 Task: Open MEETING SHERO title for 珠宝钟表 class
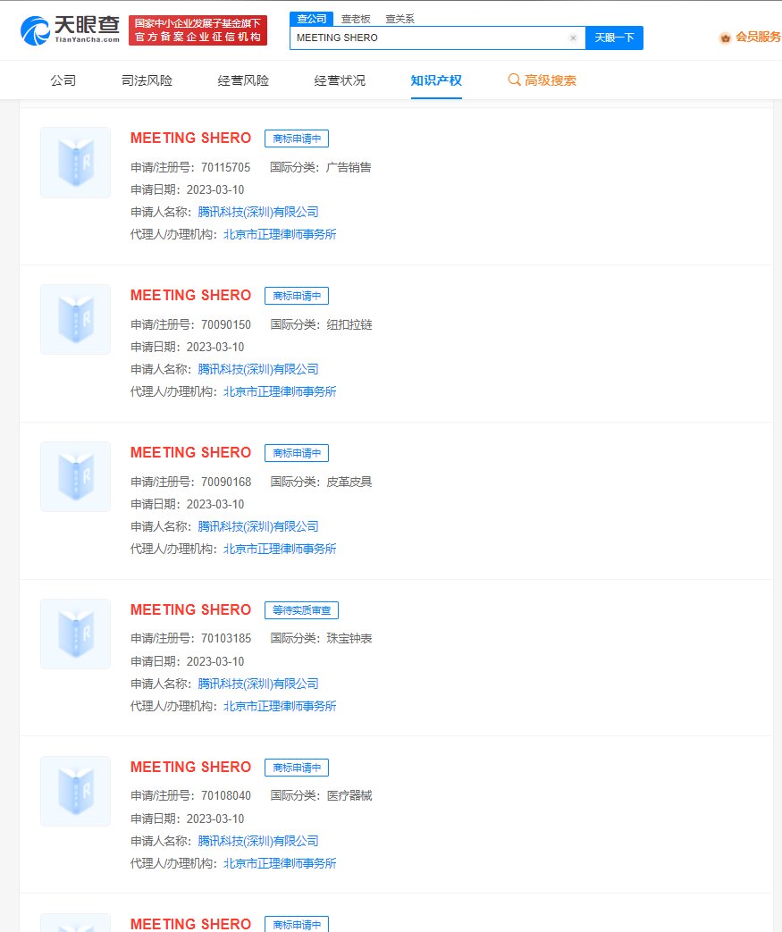coord(191,609)
